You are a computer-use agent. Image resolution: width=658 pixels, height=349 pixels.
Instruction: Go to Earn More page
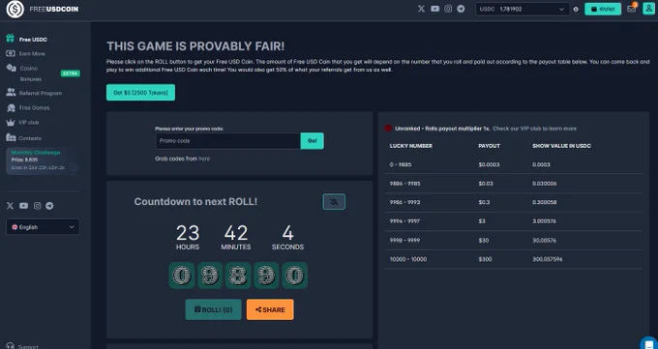point(32,54)
